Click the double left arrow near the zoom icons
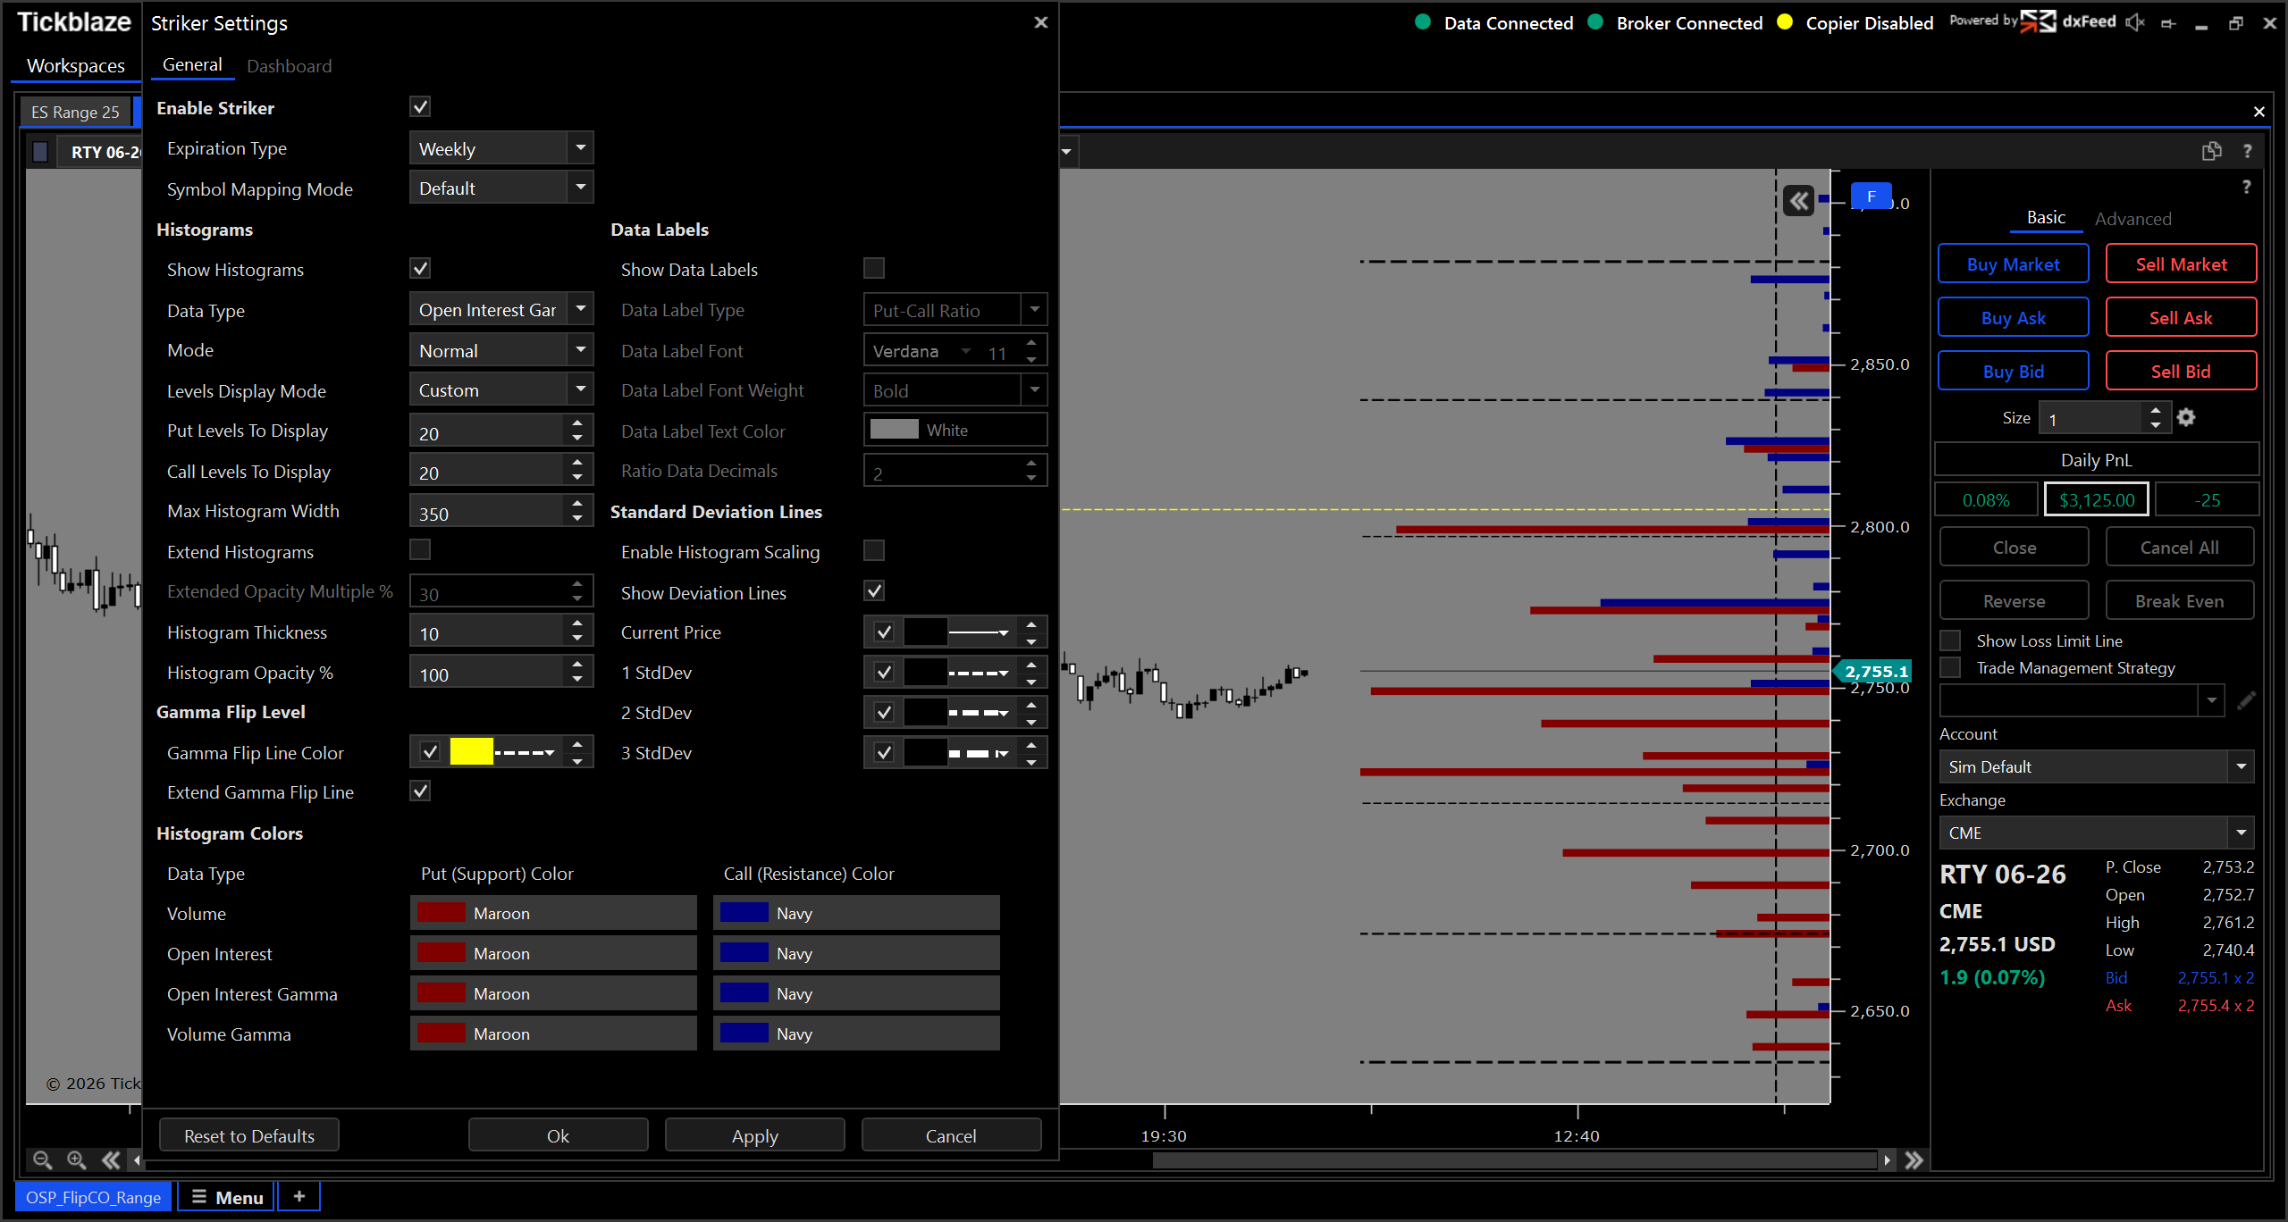Screen dimensions: 2288x1222 [111, 1159]
